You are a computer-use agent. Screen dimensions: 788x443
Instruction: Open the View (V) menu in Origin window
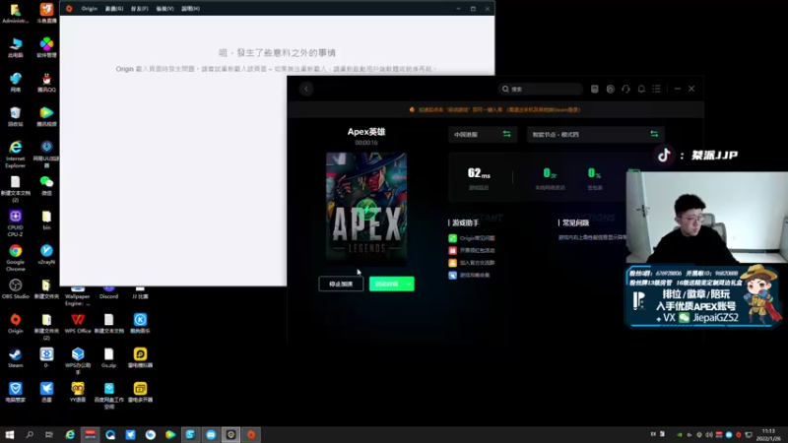164,9
